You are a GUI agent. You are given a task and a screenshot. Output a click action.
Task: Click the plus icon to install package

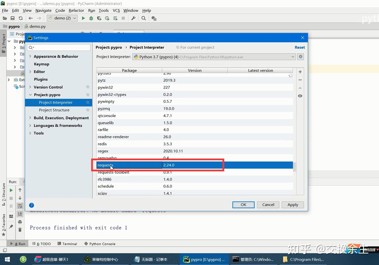(x=300, y=72)
